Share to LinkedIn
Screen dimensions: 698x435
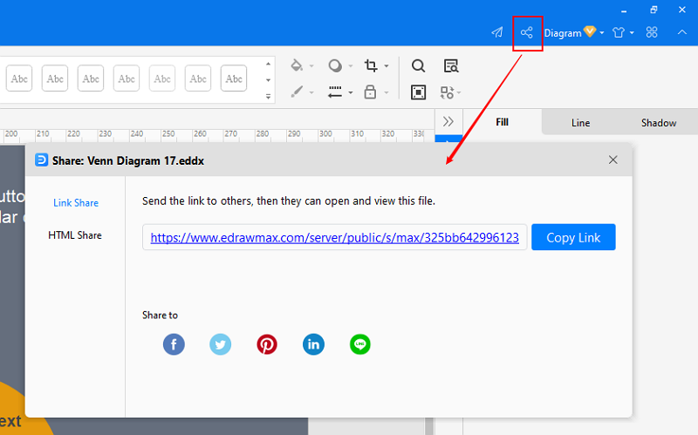(313, 344)
